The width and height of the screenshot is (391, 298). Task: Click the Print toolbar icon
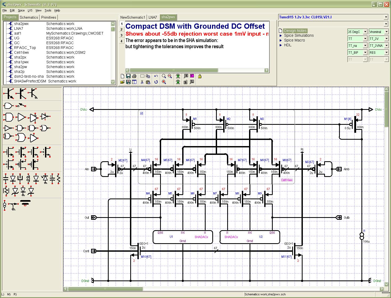click(134, 76)
